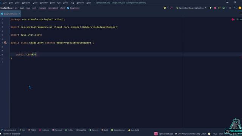This screenshot has height=136, width=242.
Task: Restore down the IDE window
Action: click(x=235, y=3)
